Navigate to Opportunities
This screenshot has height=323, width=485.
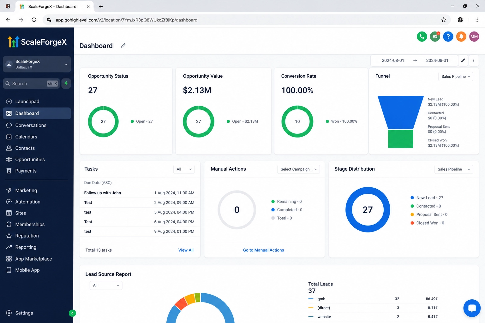tap(37, 159)
